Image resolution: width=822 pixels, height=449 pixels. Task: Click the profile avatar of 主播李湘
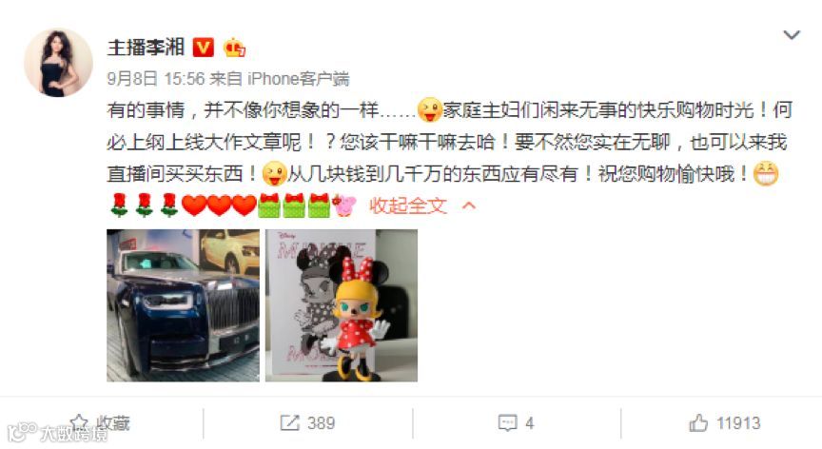(x=58, y=63)
